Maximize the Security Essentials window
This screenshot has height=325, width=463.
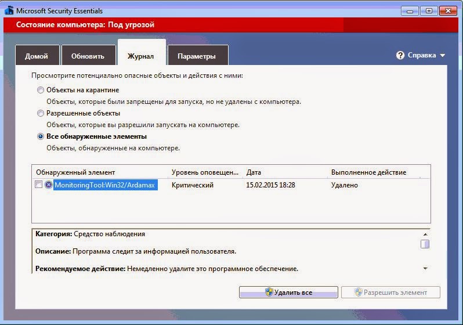tap(429, 11)
